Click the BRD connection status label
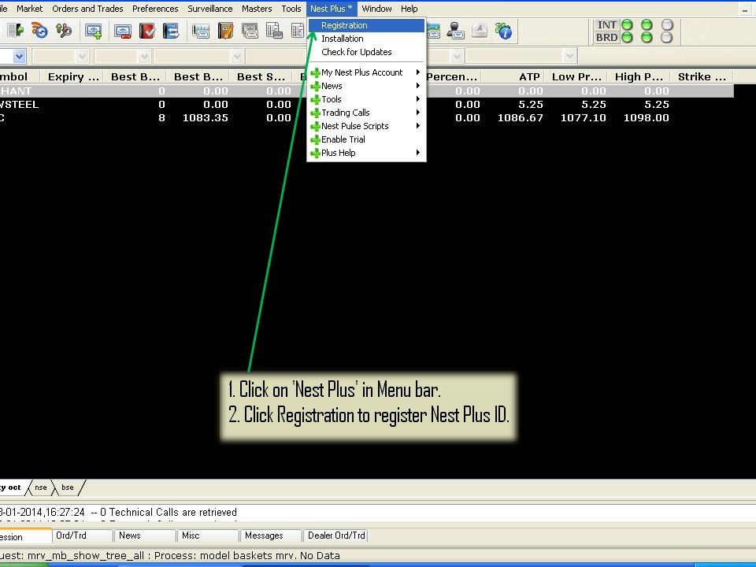The width and height of the screenshot is (756, 567). coord(606,37)
